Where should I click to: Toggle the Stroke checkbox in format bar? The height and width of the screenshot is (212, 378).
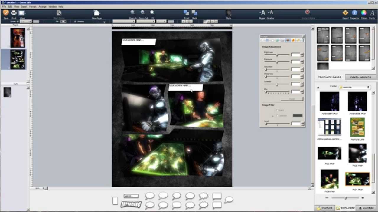click(18, 21)
